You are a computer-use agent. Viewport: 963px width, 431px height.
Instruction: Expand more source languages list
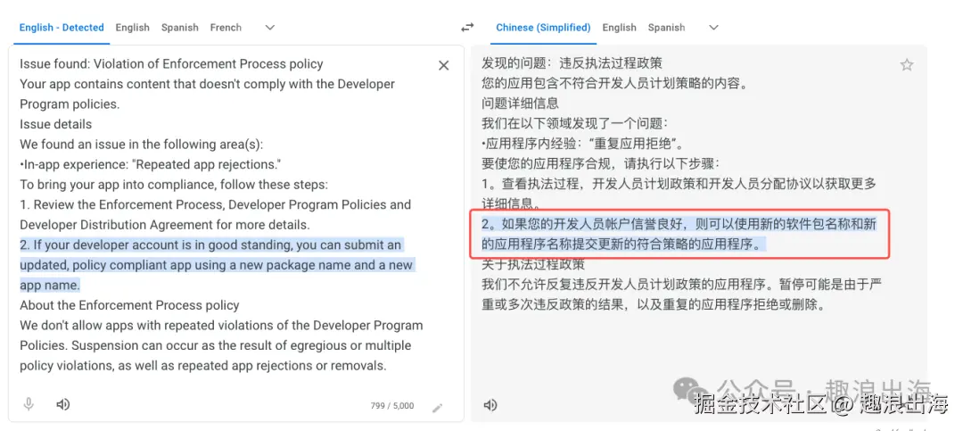269,27
